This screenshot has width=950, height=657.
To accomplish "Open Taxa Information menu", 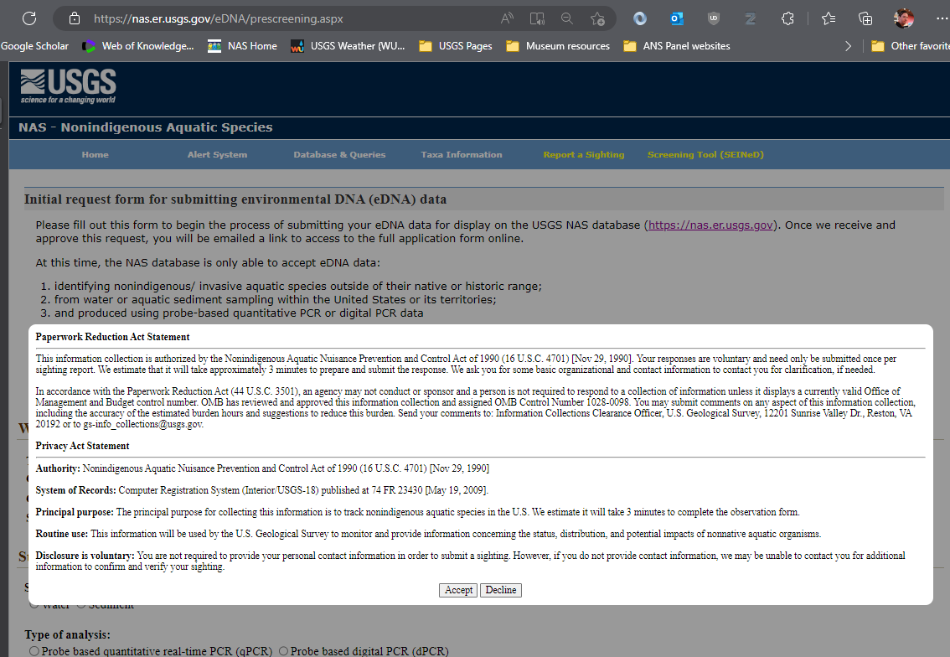I will 462,154.
